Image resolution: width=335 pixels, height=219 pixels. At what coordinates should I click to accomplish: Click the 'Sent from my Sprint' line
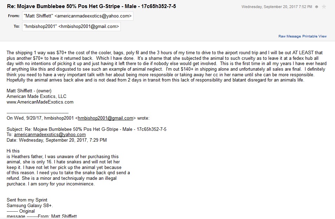27,200
